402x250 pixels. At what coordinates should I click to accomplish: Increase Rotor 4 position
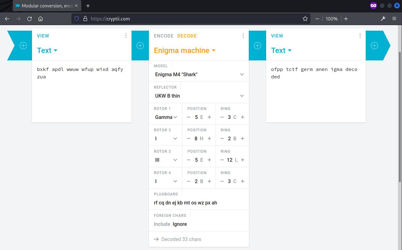click(209, 181)
